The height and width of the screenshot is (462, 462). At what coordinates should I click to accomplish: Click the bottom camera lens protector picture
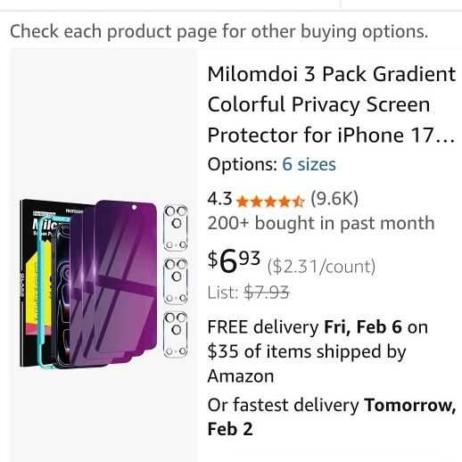[176, 334]
